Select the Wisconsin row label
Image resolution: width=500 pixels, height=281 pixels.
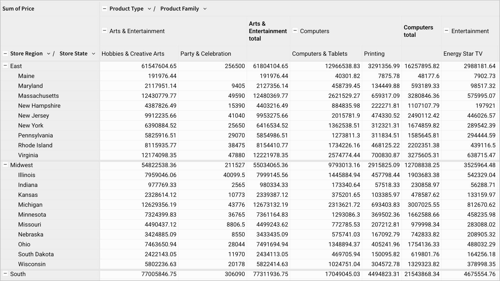tap(32, 264)
